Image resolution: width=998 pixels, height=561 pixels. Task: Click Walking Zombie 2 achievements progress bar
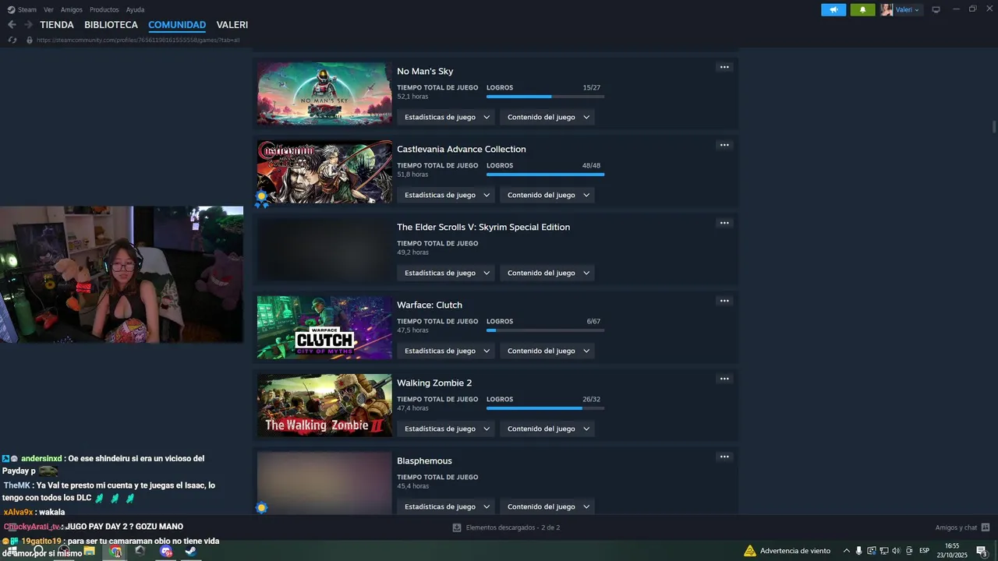pyautogui.click(x=545, y=408)
